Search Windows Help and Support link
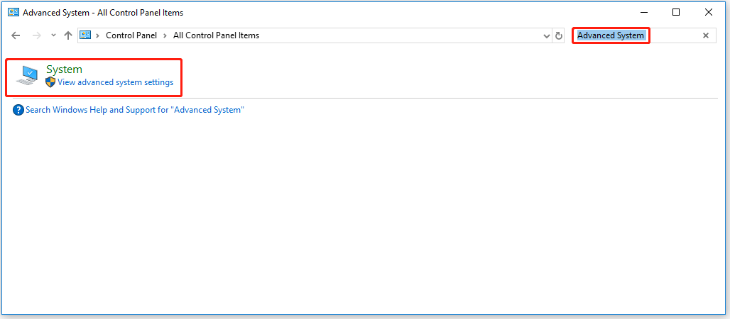 pyautogui.click(x=134, y=110)
